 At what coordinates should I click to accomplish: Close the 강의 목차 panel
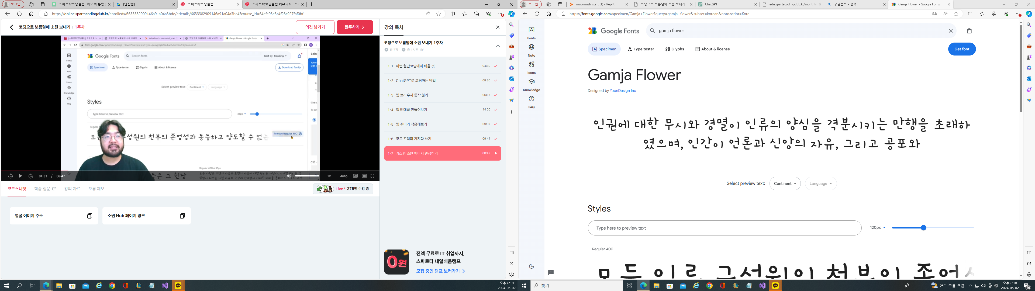click(498, 27)
